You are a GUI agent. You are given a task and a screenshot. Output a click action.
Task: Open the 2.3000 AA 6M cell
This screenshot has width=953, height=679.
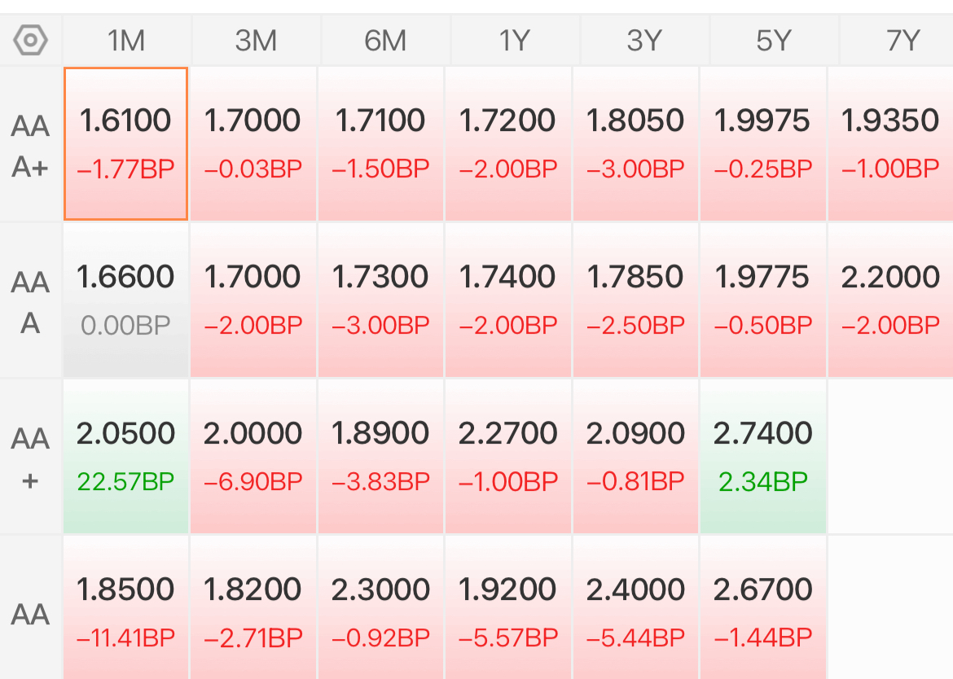coord(380,608)
